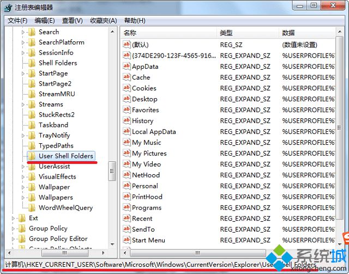Click the tree pane horizontal scrollbar thumb
The width and height of the screenshot is (349, 274).
pyautogui.click(x=65, y=253)
